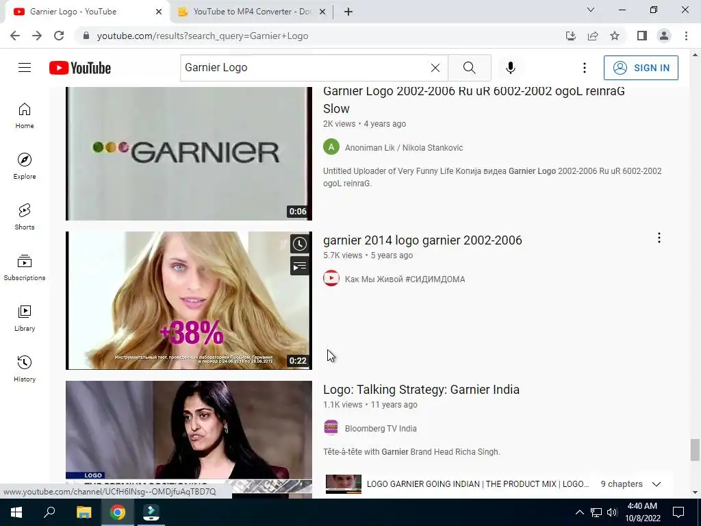This screenshot has height=526, width=701.
Task: Open the Anoniman Lik channel avatar
Action: pyautogui.click(x=331, y=147)
